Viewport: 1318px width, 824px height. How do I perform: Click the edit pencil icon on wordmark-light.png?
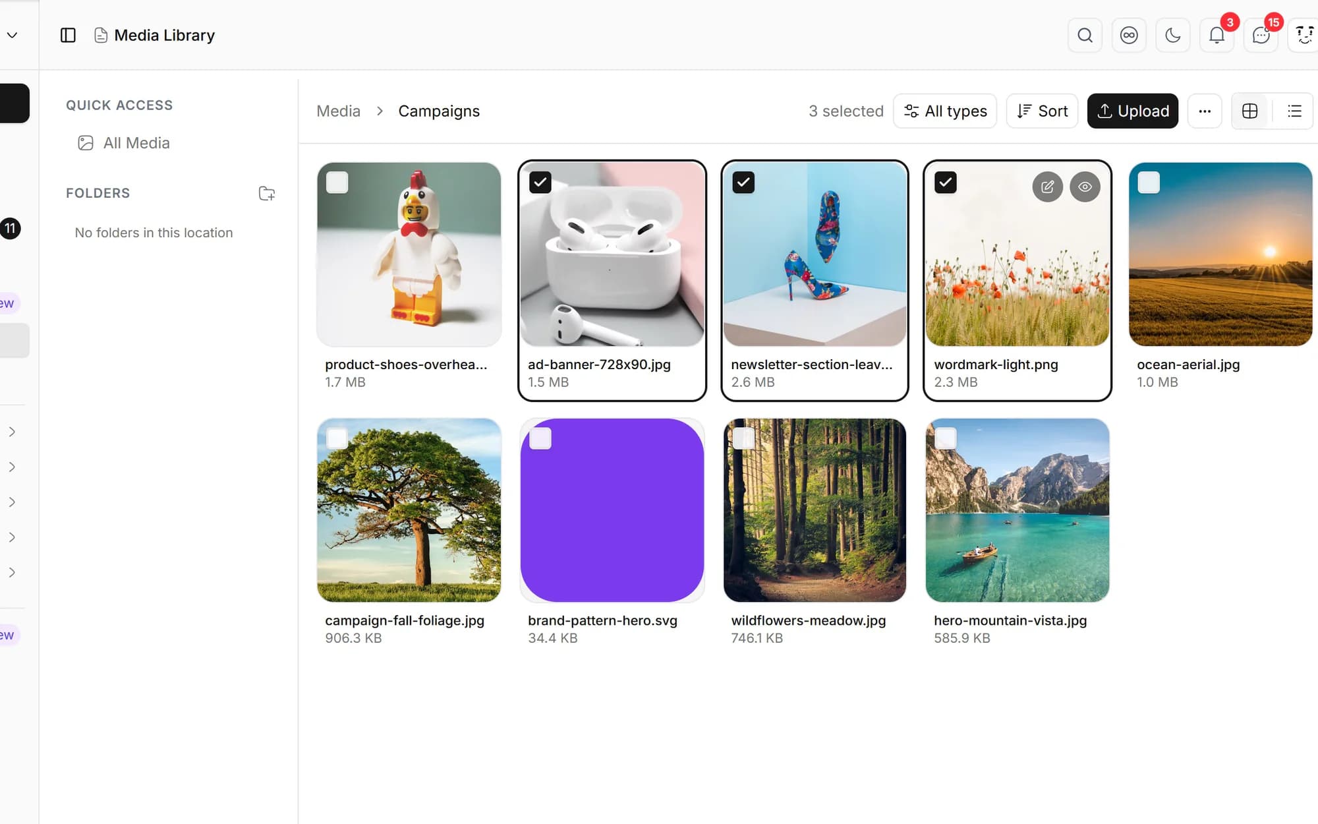coord(1047,187)
